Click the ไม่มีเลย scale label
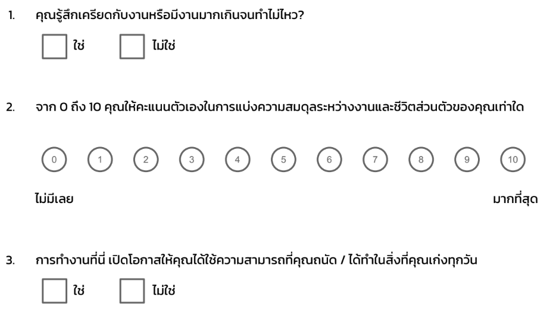 point(54,199)
